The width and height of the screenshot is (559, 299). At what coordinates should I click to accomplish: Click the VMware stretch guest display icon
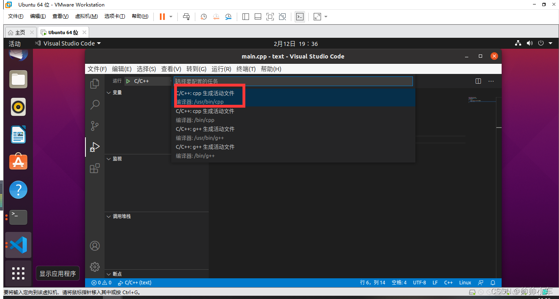(317, 17)
